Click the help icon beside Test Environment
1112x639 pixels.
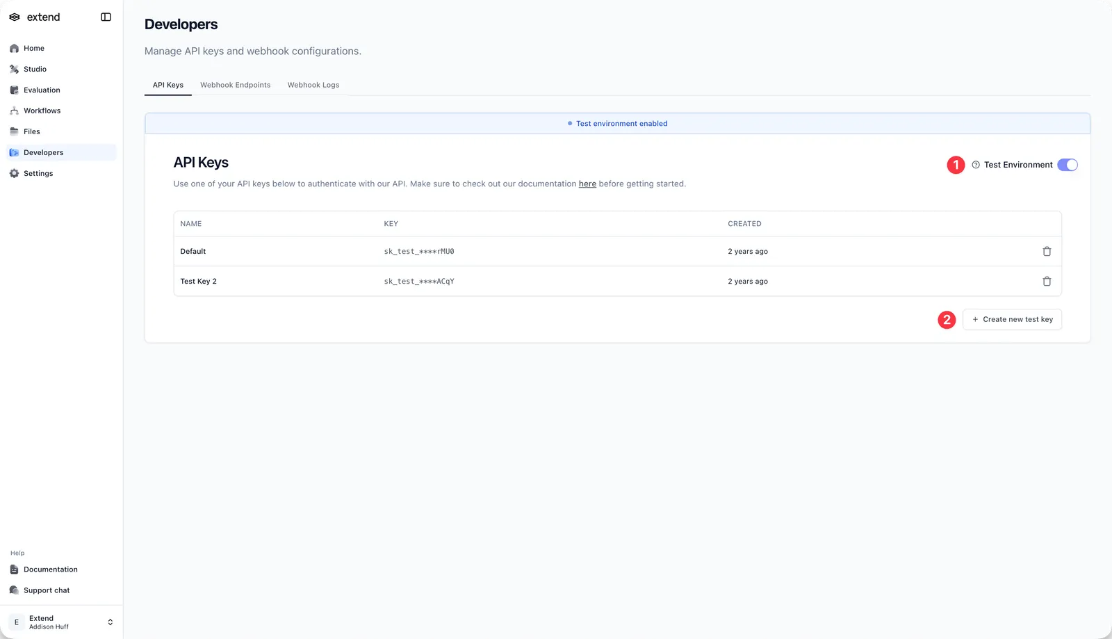click(x=976, y=165)
